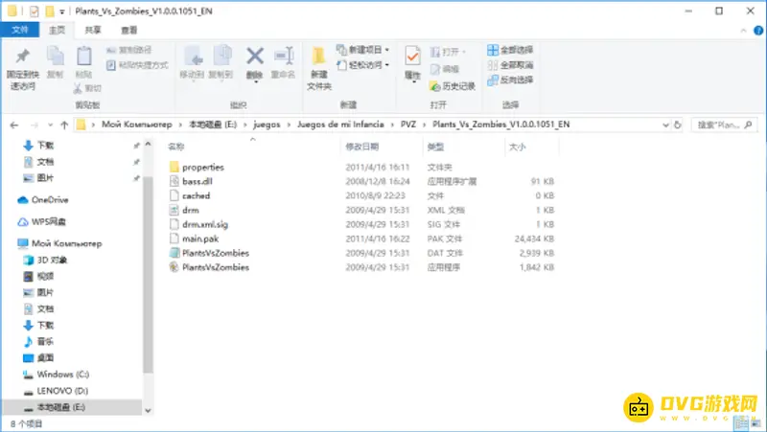Refresh the address bar location

678,125
